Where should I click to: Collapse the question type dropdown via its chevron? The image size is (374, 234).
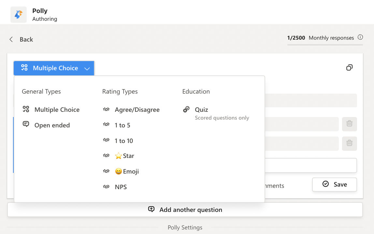click(x=87, y=68)
